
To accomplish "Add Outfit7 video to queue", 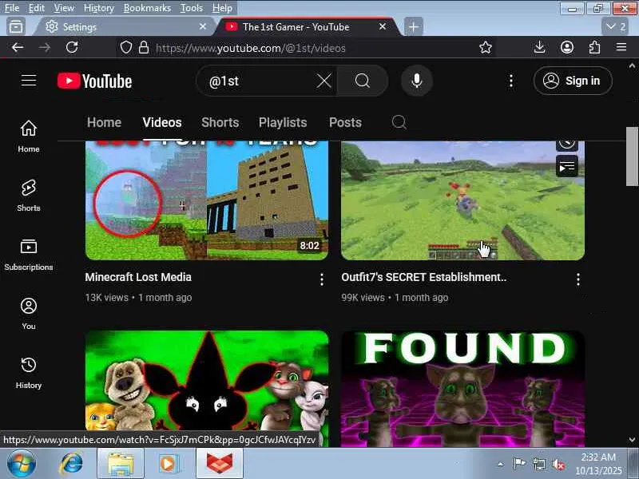I will 567,166.
